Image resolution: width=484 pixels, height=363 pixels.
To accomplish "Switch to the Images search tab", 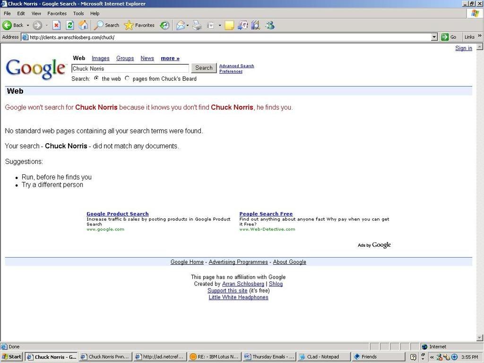I will (x=101, y=58).
